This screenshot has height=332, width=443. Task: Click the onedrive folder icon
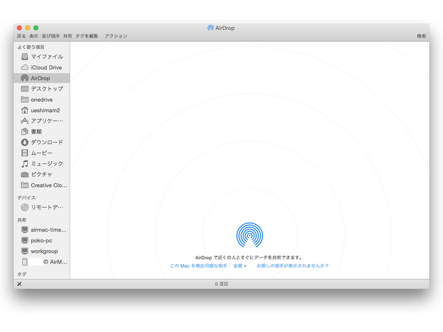click(25, 100)
